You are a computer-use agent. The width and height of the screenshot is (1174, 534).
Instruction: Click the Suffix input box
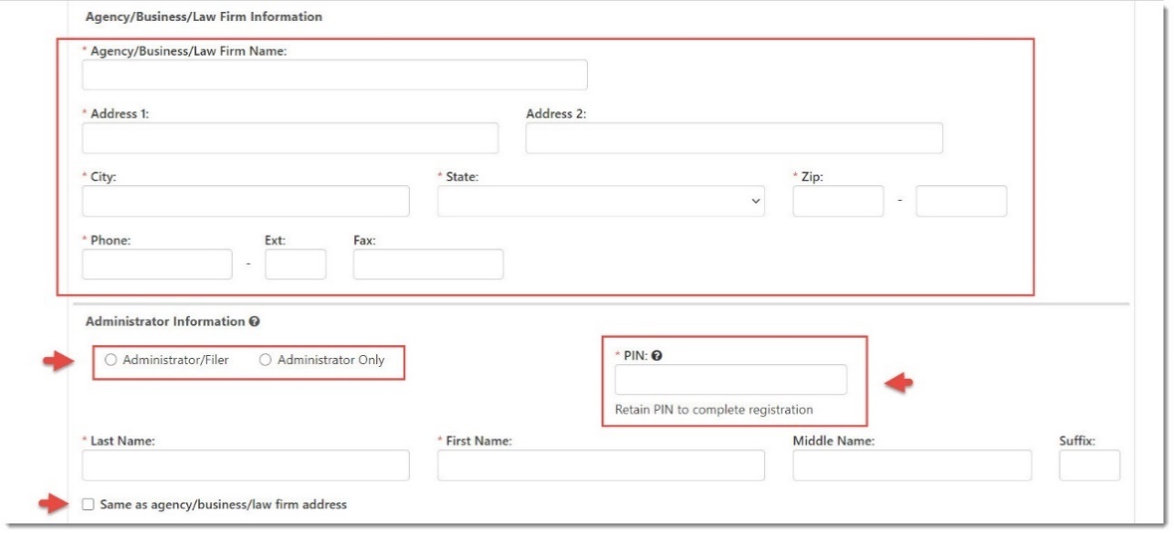click(x=1089, y=466)
